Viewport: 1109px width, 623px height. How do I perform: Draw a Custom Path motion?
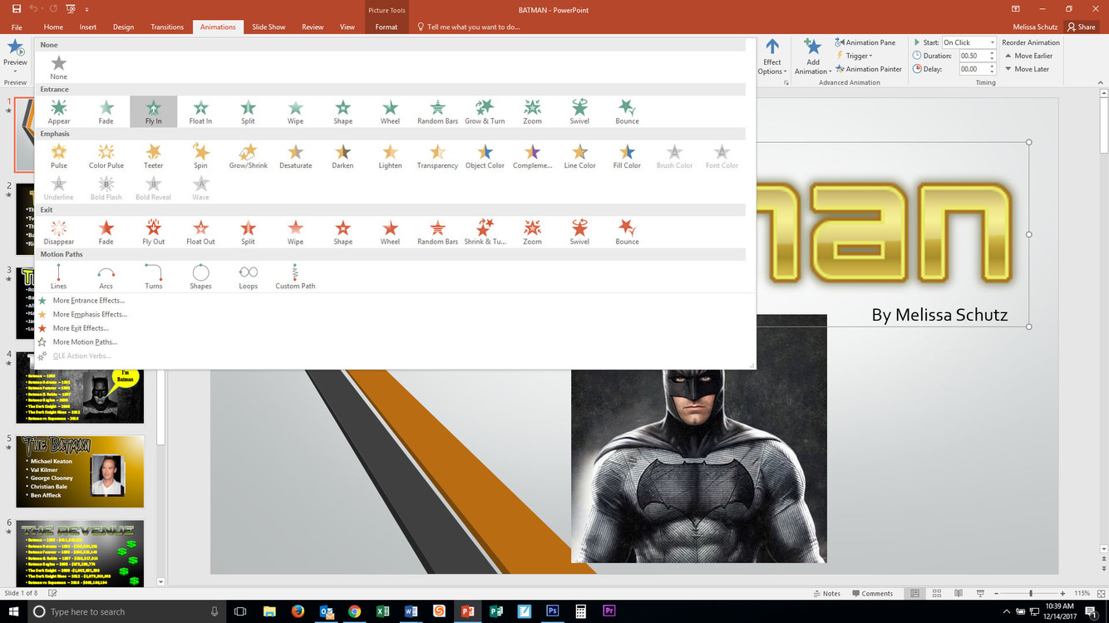click(295, 276)
